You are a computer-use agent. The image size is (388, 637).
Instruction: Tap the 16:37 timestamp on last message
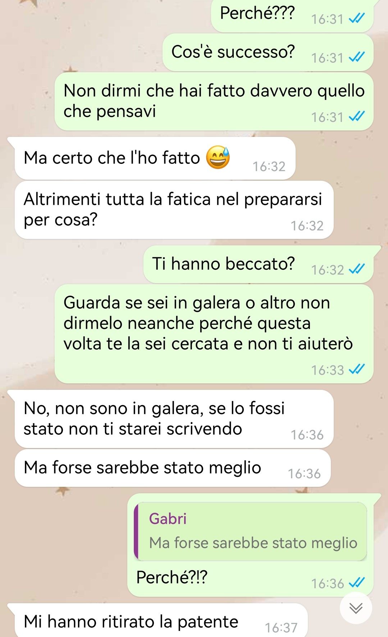[281, 627]
